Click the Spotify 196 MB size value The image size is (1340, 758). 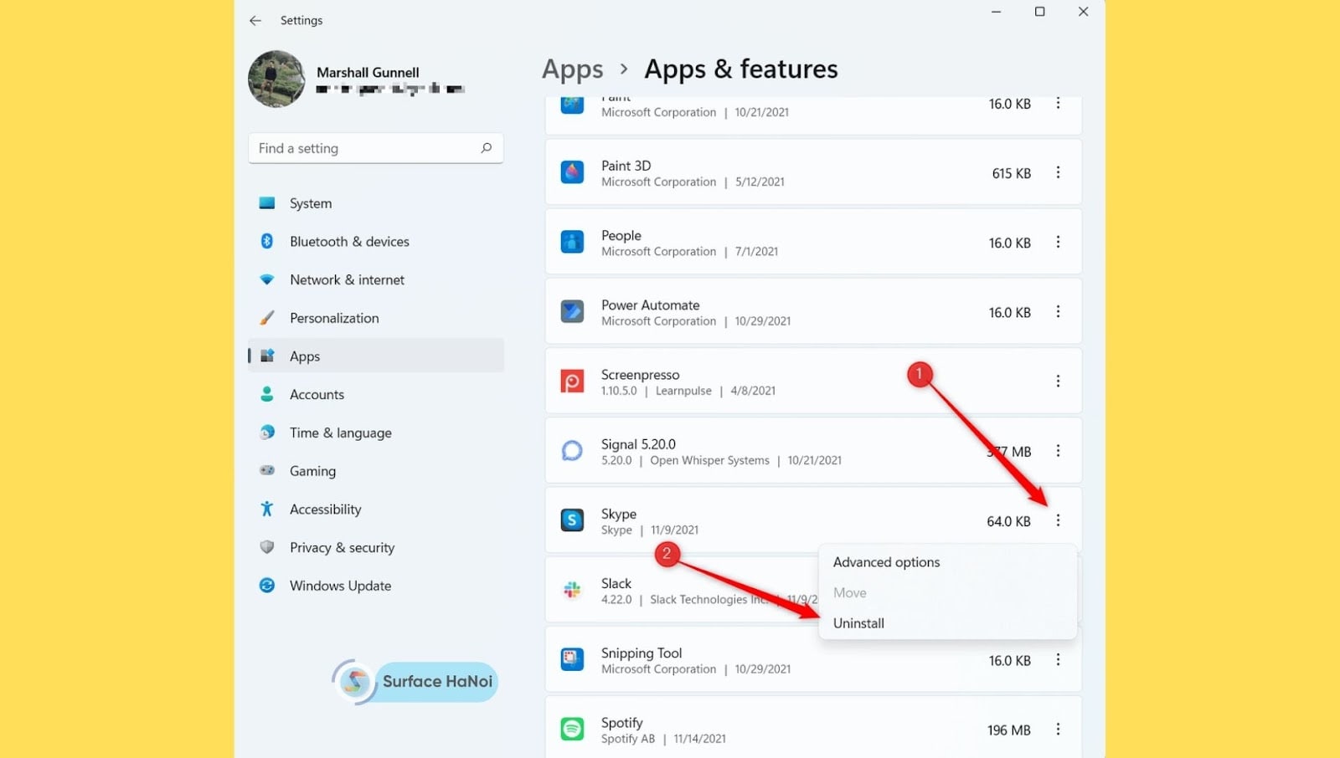1008,730
